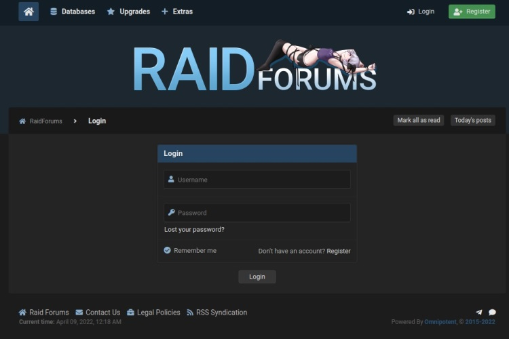The width and height of the screenshot is (509, 339).
Task: Click Mark all as read button
Action: coord(418,120)
